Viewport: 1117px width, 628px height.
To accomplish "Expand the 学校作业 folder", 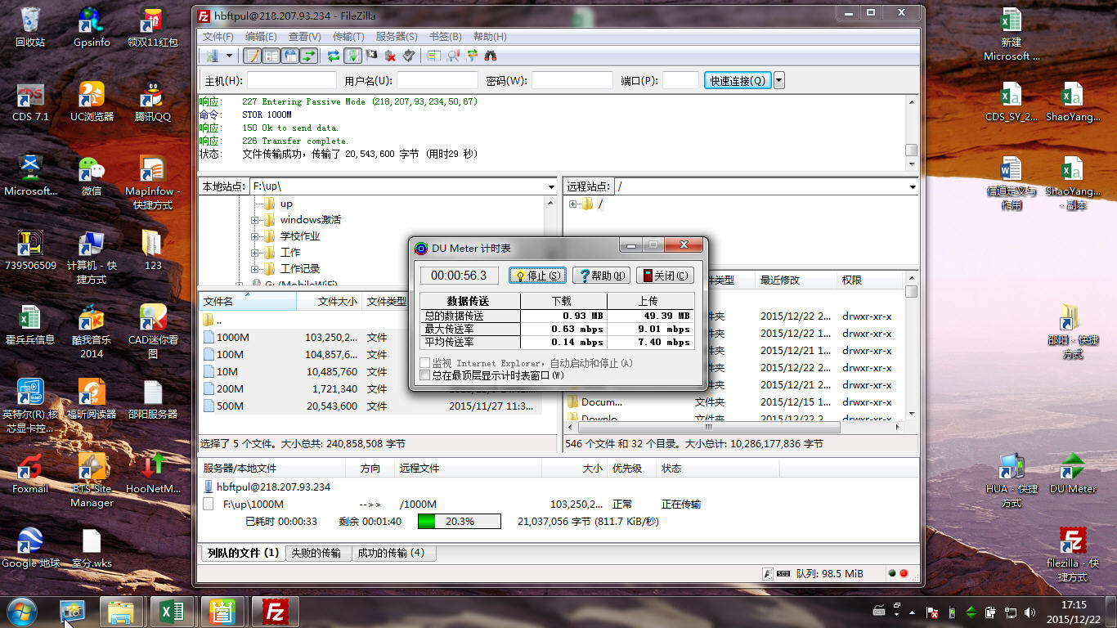I will point(254,236).
